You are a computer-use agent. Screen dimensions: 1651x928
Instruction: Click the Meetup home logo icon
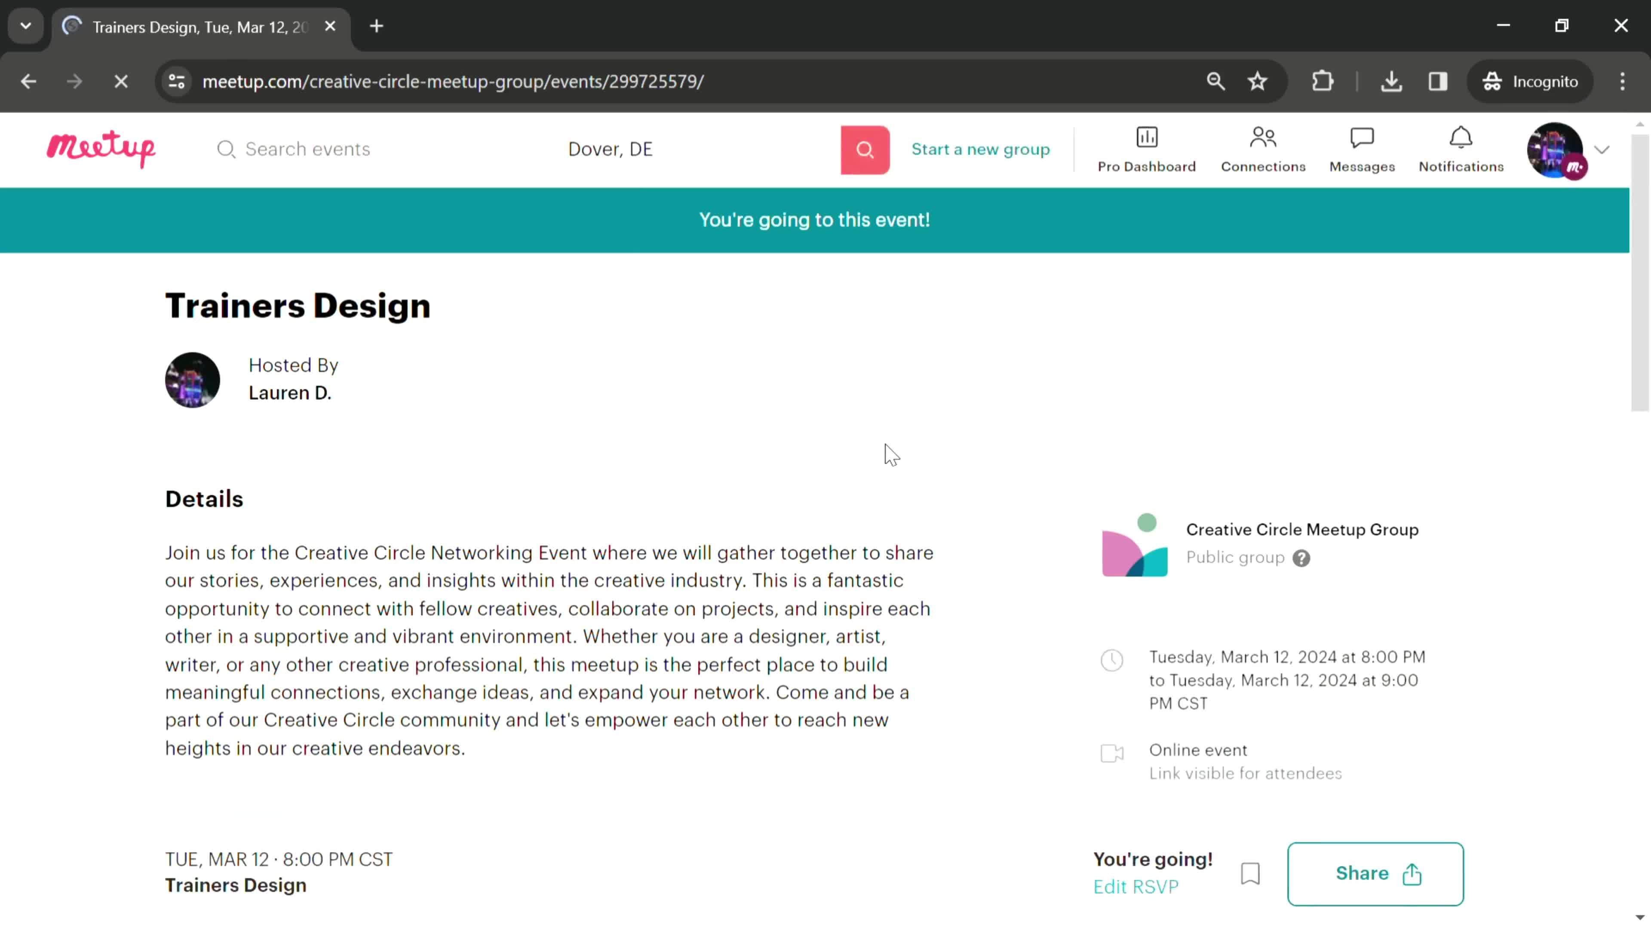(101, 148)
